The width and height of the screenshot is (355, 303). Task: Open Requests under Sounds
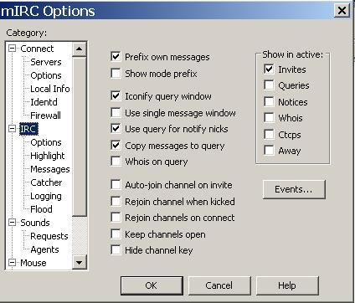(49, 236)
